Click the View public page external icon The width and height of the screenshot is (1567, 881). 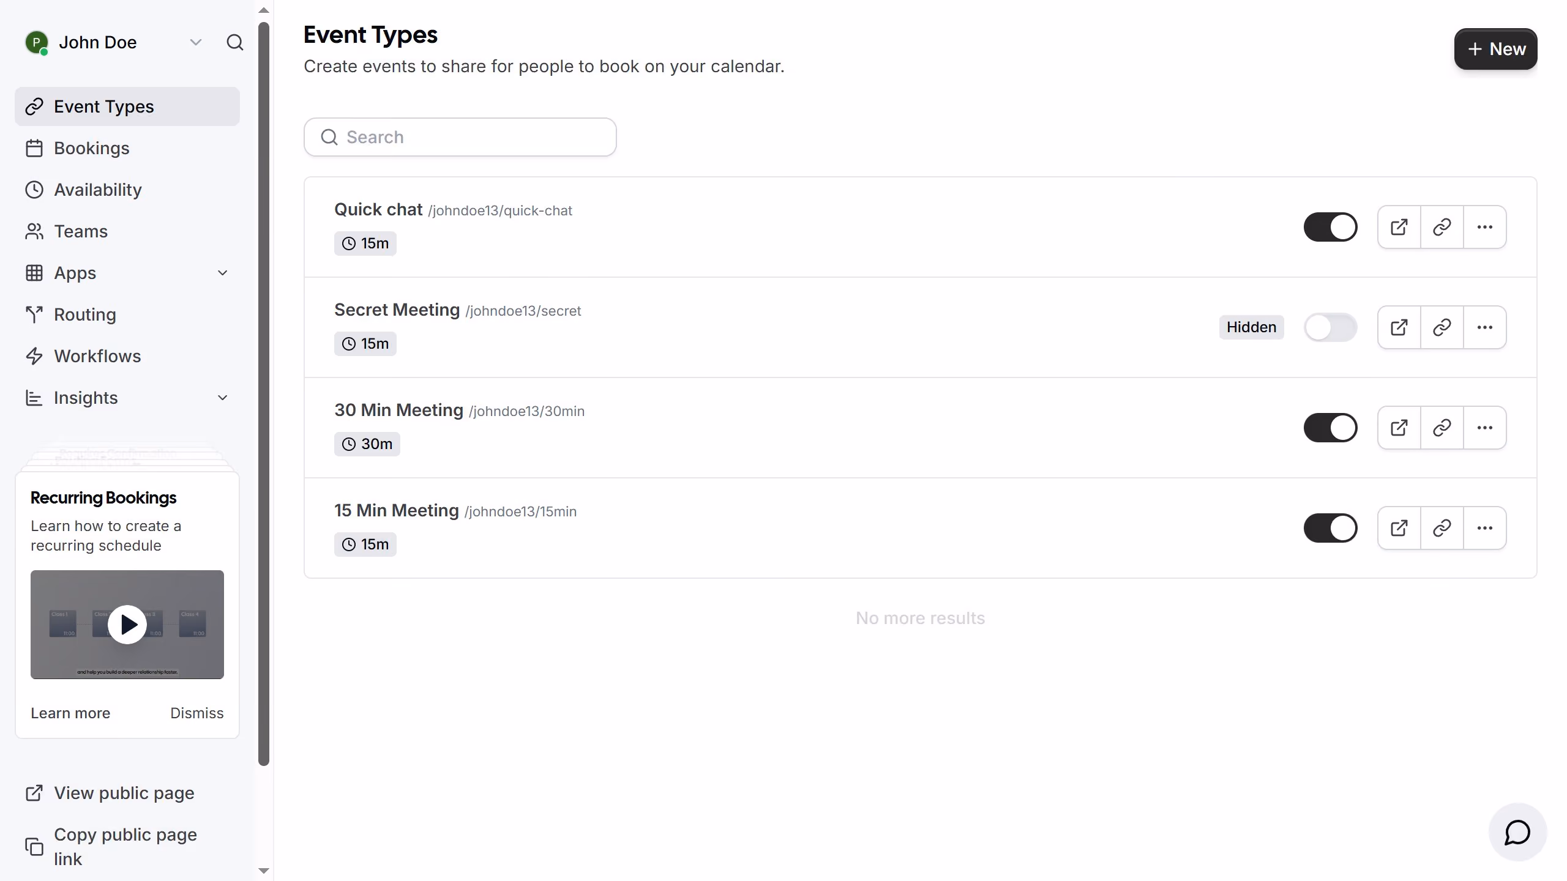coord(34,793)
